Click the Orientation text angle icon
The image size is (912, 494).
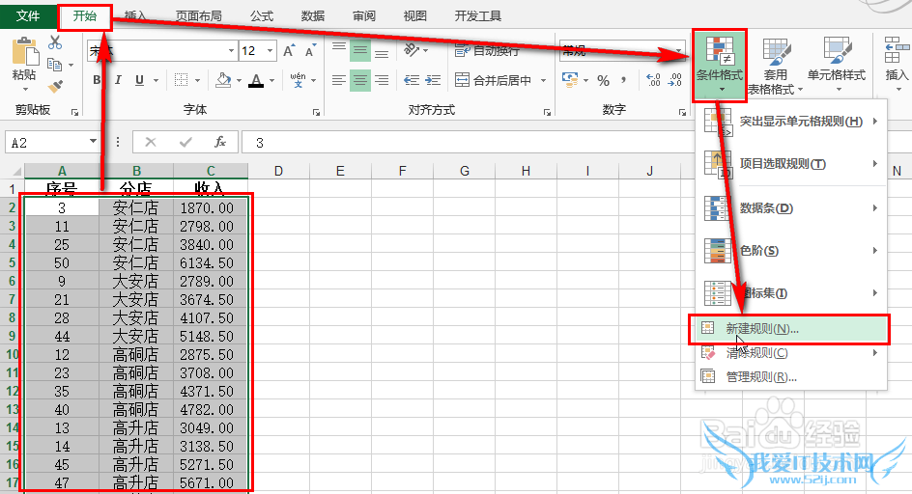click(x=412, y=50)
